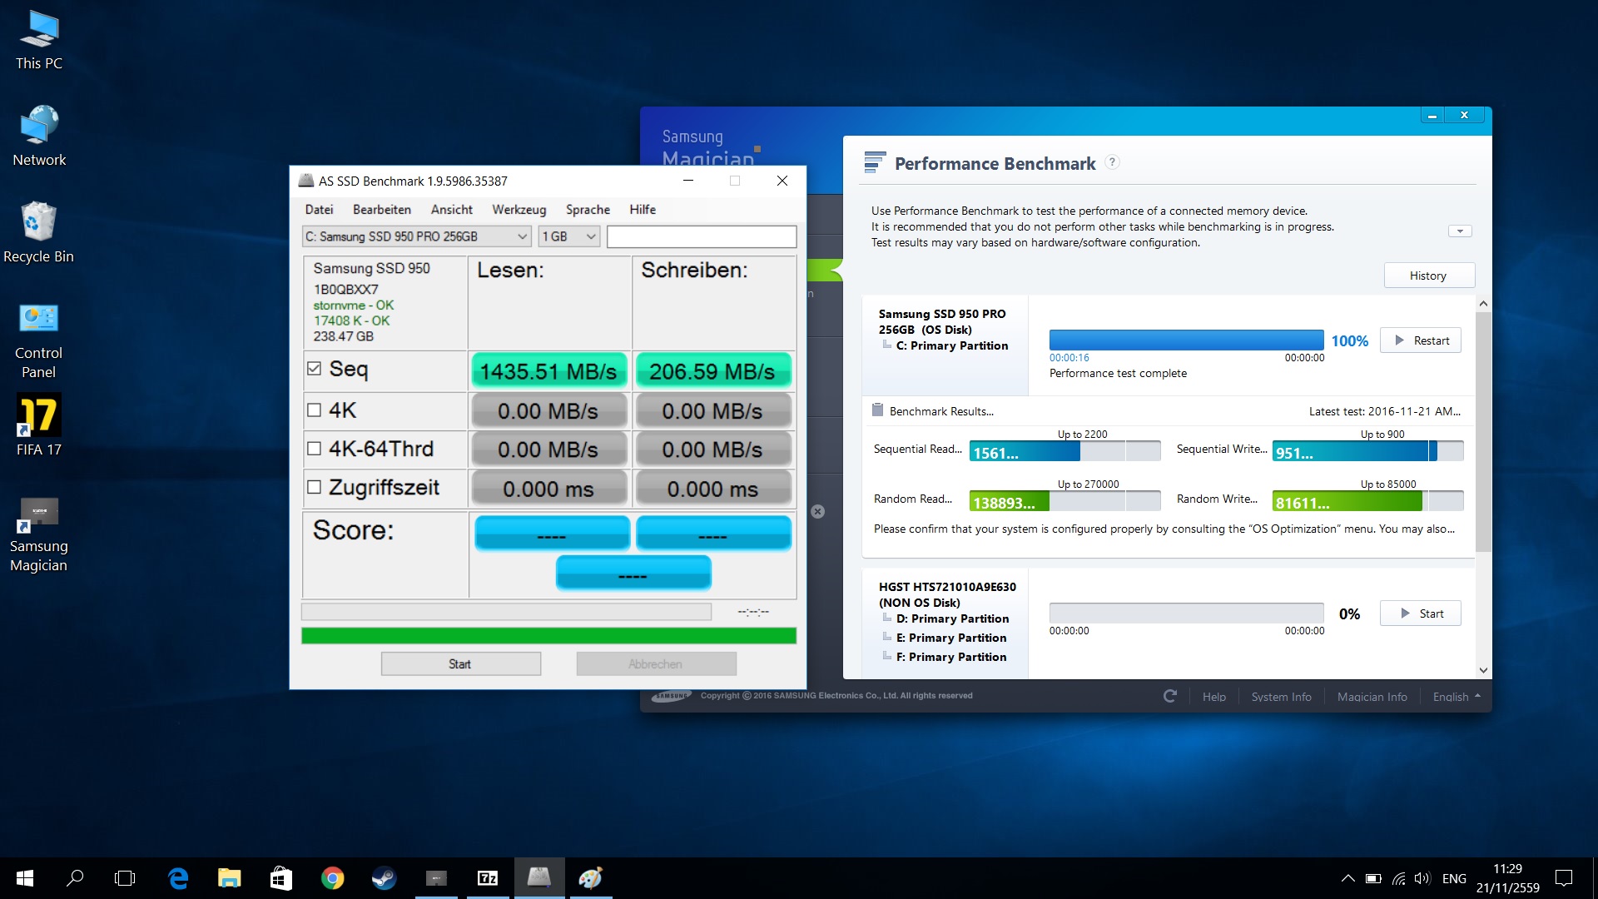Open the Werkzeug menu

(x=519, y=210)
